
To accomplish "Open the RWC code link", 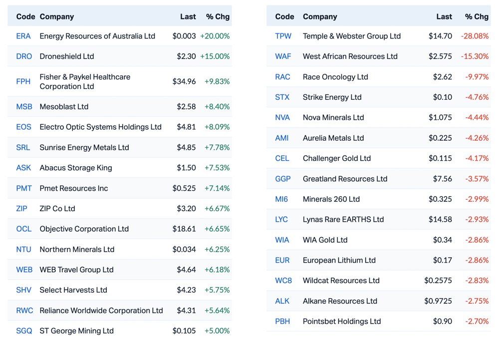I will click(x=24, y=311).
